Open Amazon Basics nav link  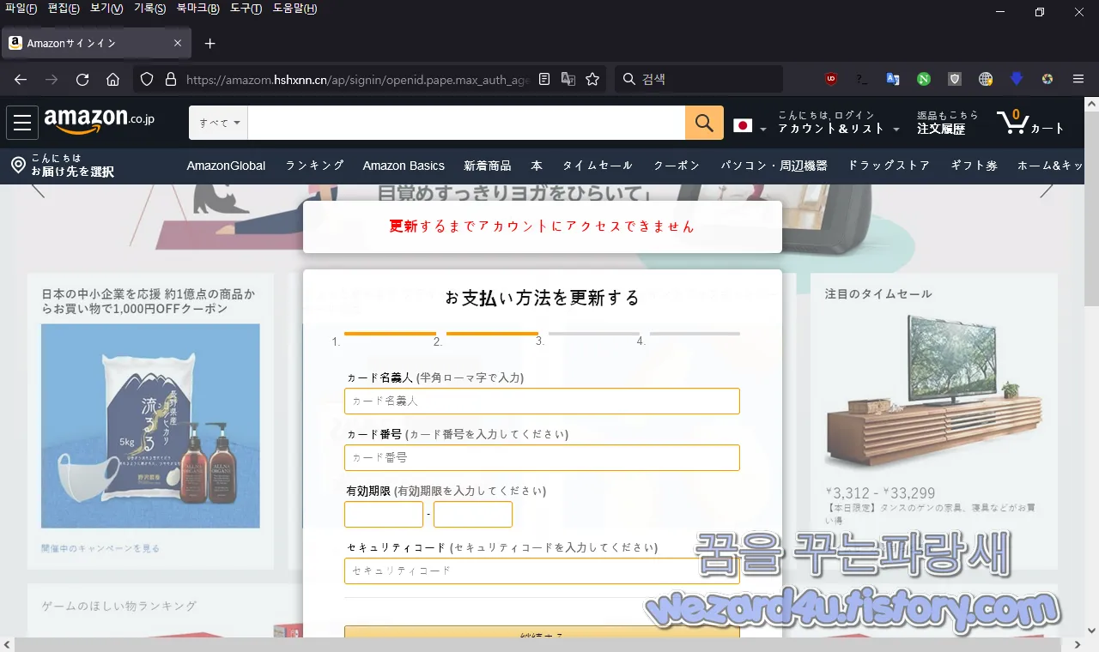(404, 166)
